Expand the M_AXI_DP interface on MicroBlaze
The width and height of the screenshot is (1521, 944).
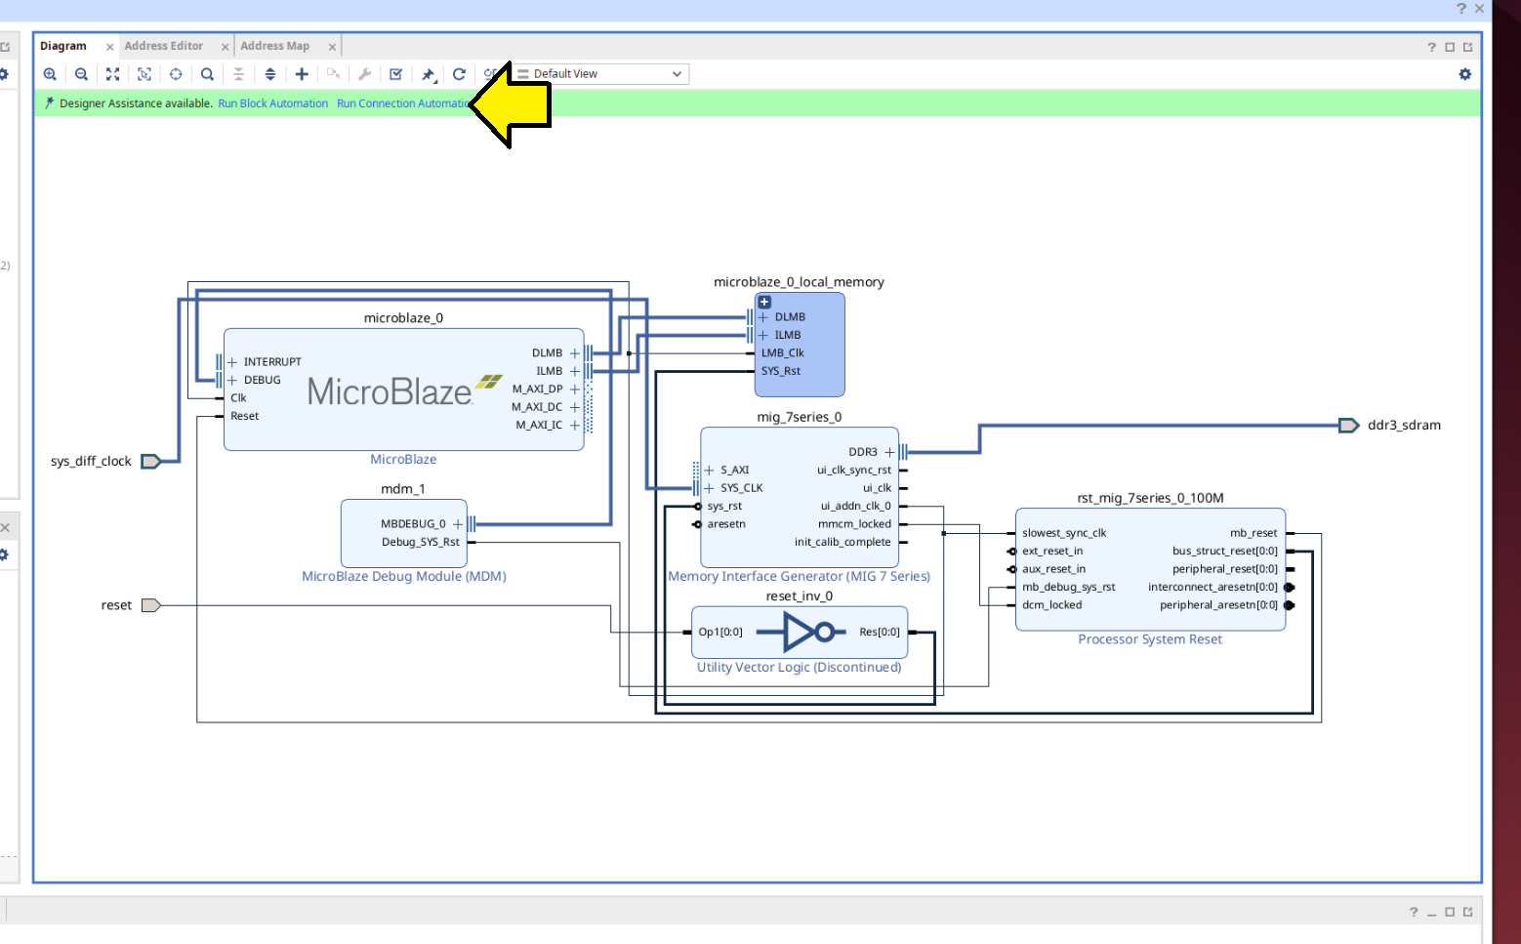pos(575,389)
